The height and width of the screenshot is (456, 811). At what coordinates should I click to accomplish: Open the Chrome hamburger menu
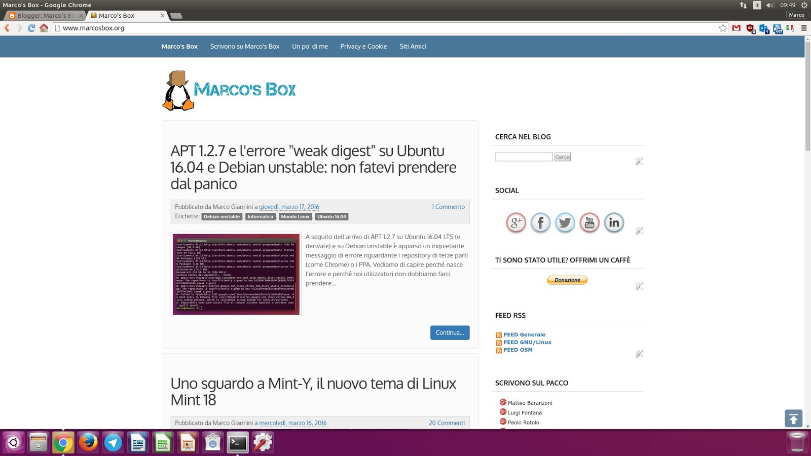point(804,28)
